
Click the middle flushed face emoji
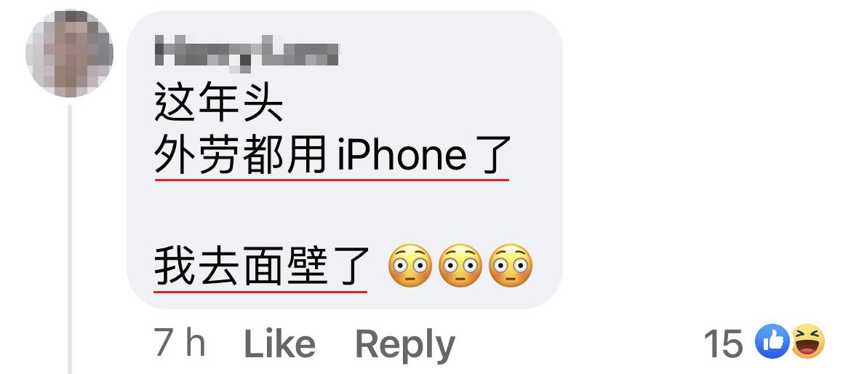[x=460, y=266]
